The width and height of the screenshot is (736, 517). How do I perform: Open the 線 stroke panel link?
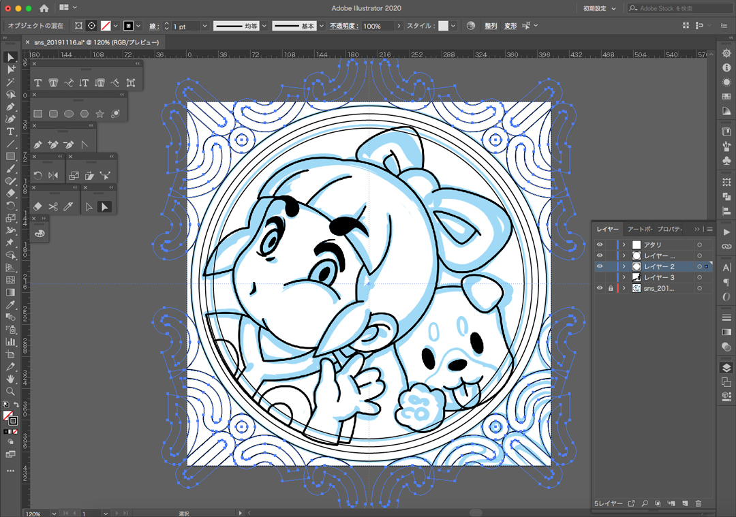154,27
